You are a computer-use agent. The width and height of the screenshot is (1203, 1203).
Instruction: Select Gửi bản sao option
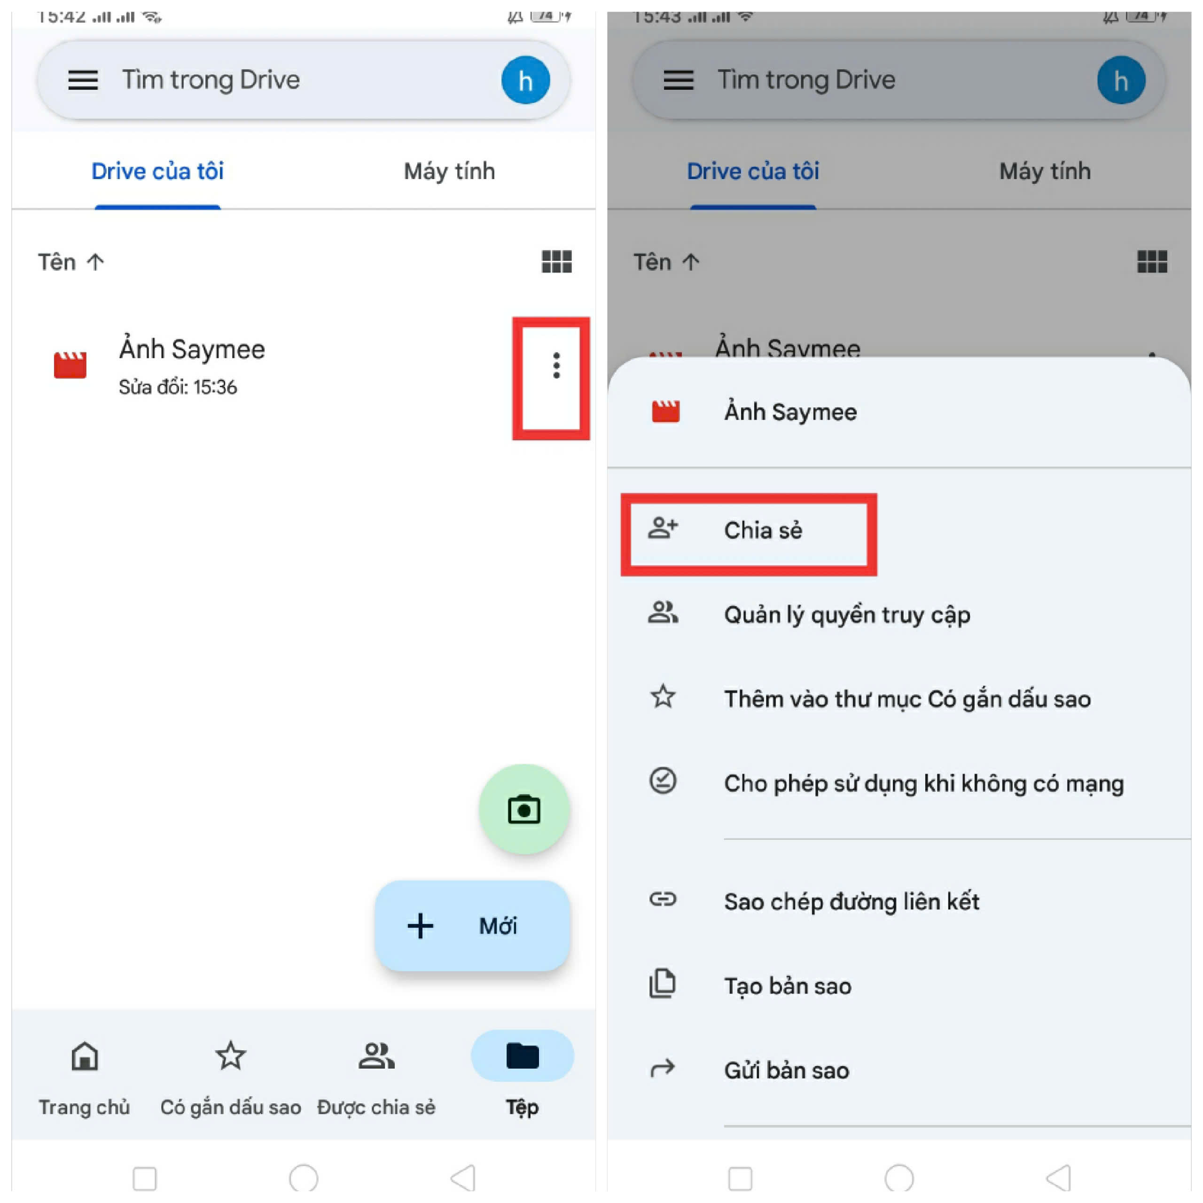[786, 1070]
